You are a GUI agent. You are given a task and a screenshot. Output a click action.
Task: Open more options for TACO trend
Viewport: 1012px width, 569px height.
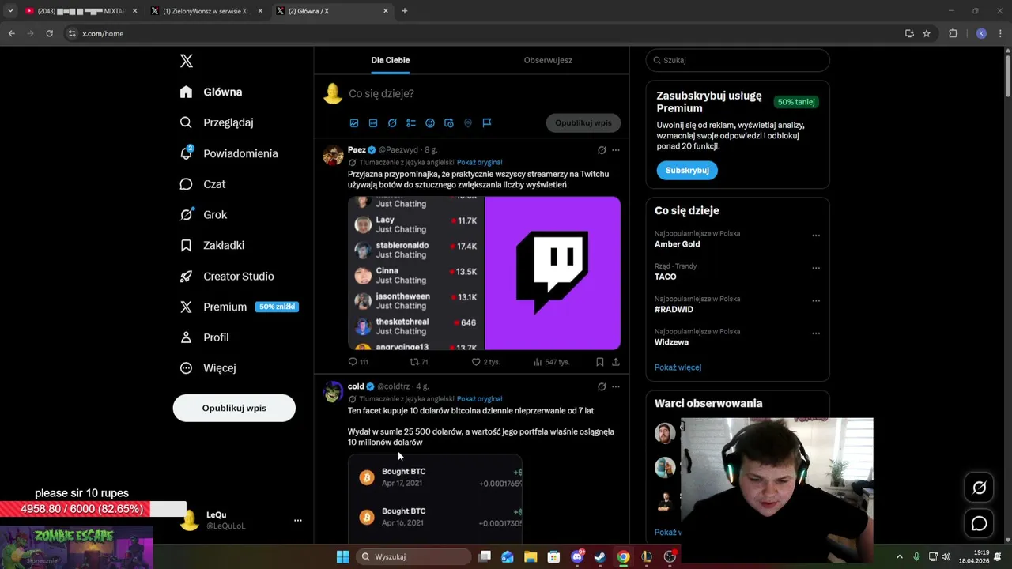[816, 268]
